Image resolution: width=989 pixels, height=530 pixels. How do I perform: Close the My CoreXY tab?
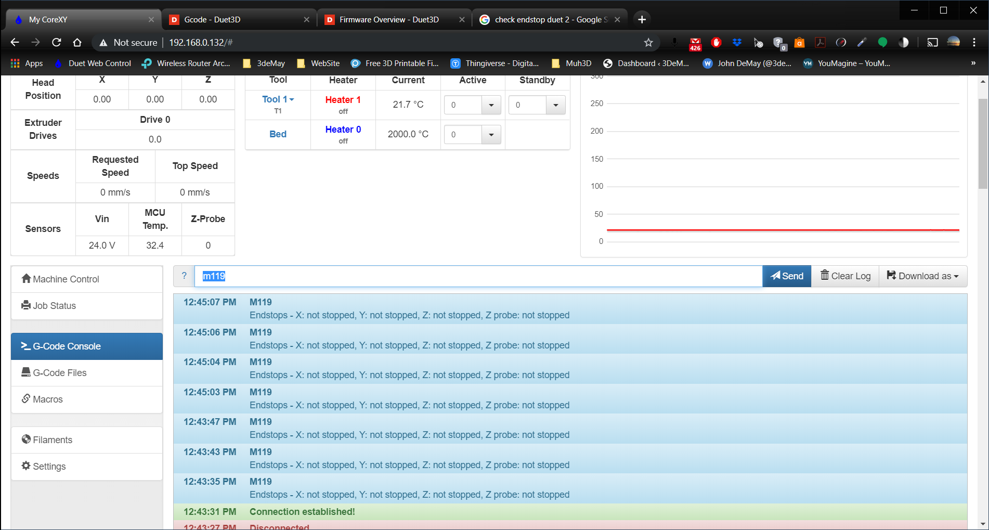151,20
